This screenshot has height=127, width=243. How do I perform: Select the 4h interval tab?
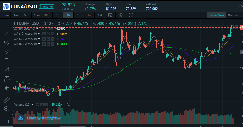(68, 15)
